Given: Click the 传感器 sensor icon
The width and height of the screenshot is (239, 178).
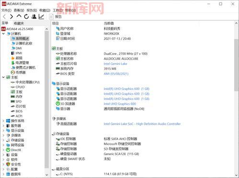Looking at the screenshot, I should [x=13, y=72].
